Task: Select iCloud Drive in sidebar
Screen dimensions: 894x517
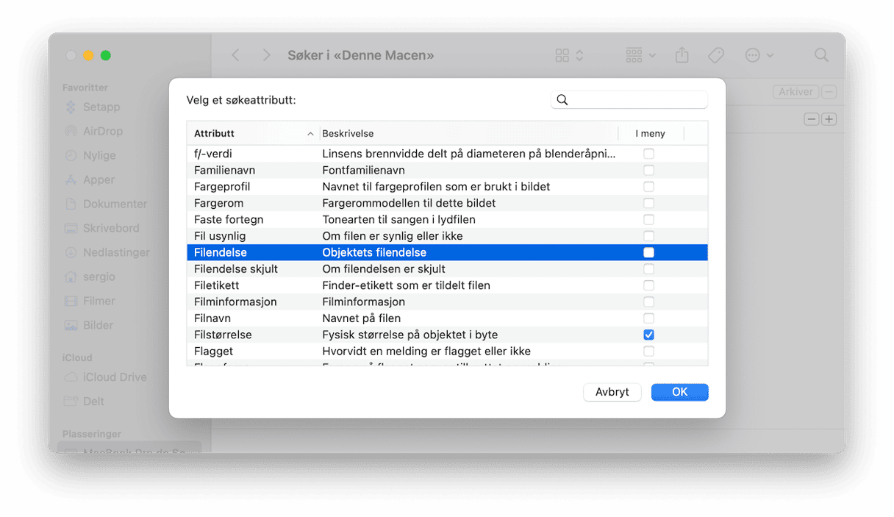Action: tap(114, 377)
